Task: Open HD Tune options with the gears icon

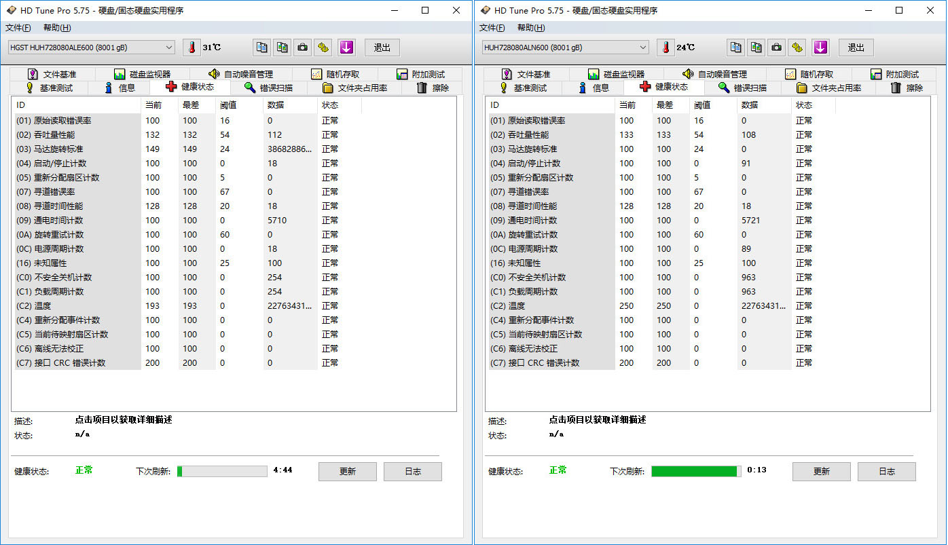Action: click(323, 48)
